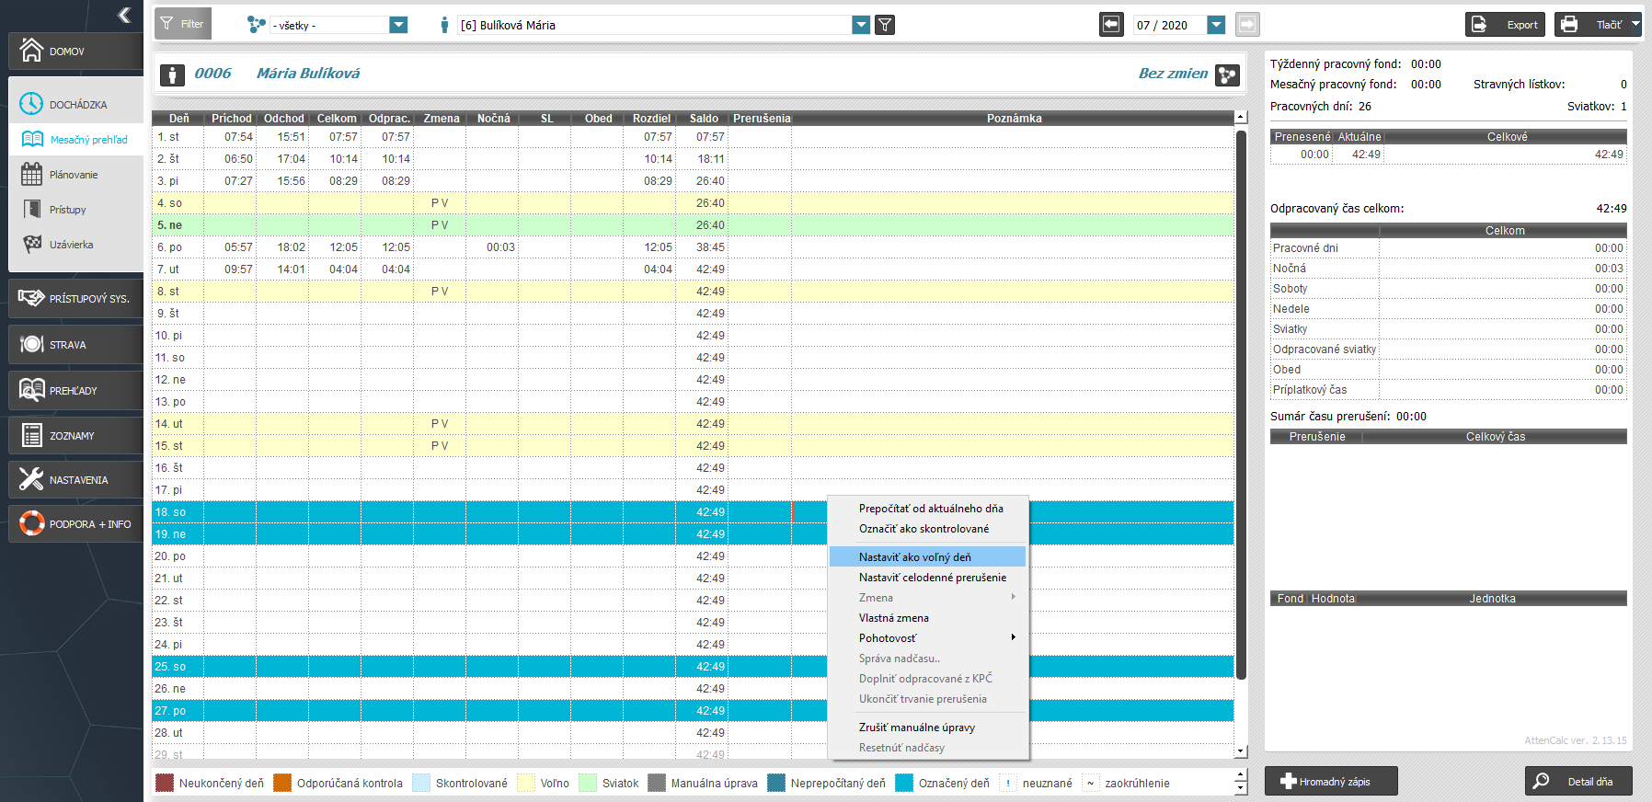Viewport: 1652px width, 802px height.
Task: Select the row for day 20. po
Action: pyautogui.click(x=693, y=556)
